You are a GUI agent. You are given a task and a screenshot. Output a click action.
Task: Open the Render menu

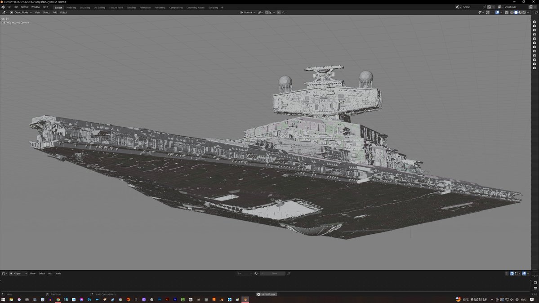click(x=24, y=7)
